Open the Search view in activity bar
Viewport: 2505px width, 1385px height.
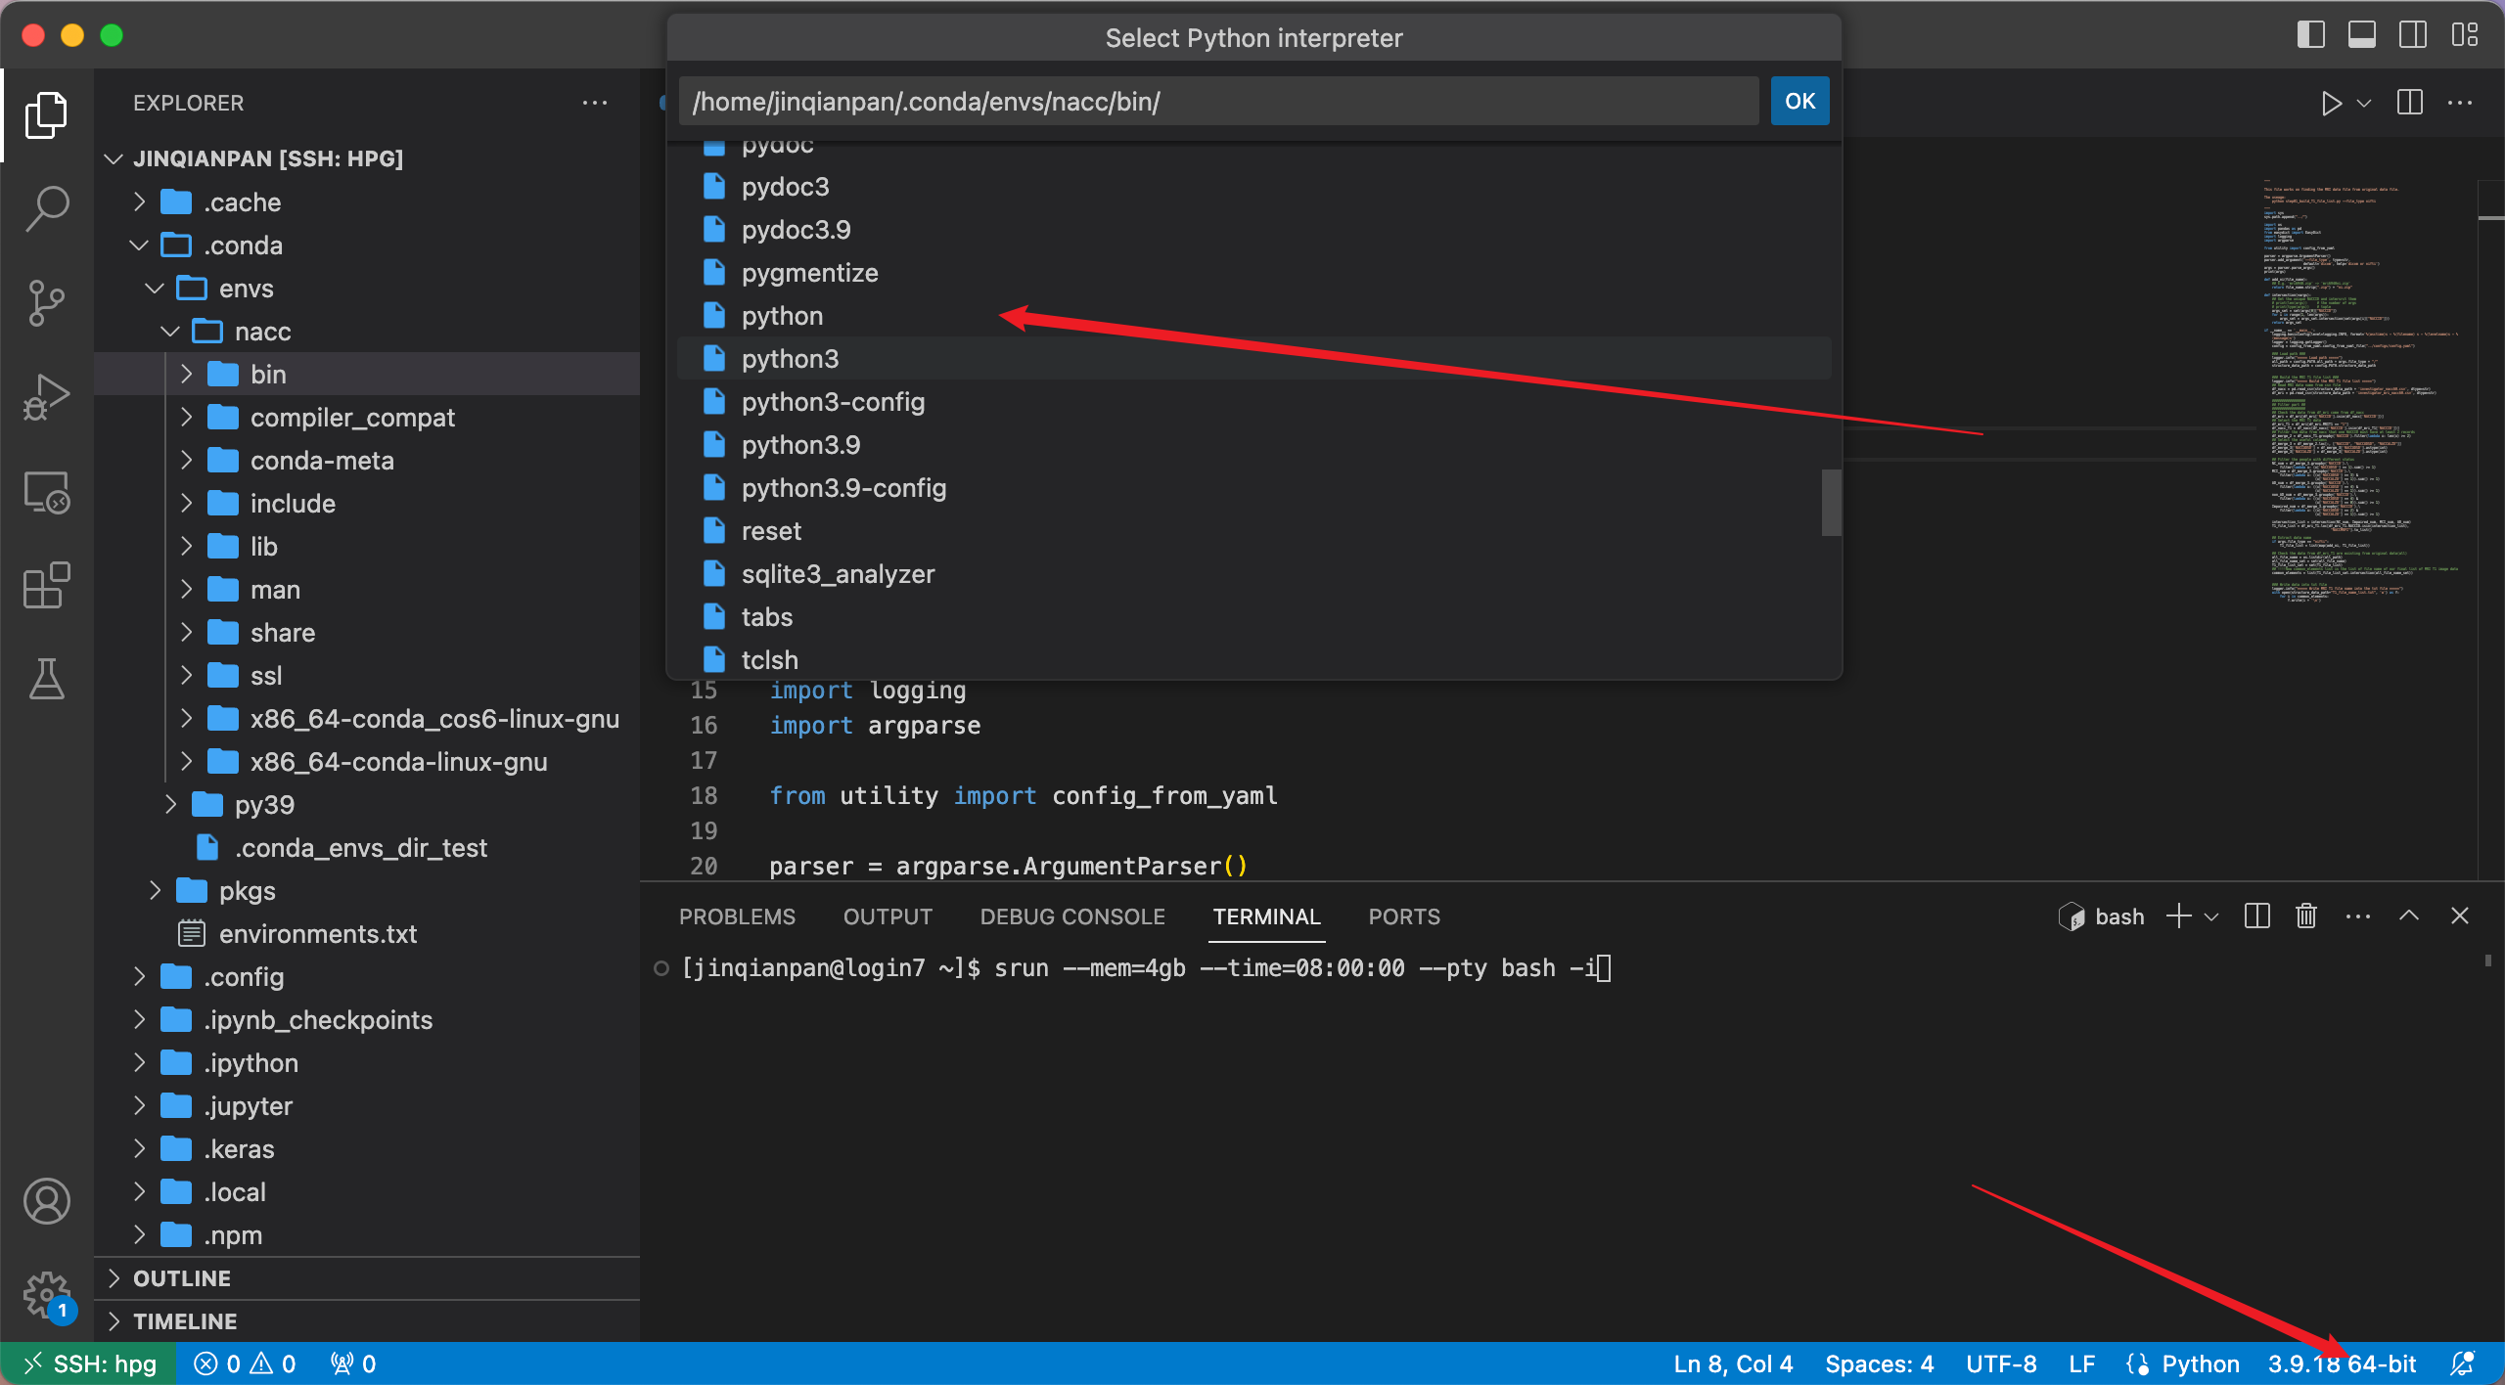[46, 208]
